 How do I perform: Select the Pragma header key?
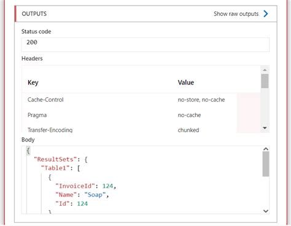click(37, 115)
